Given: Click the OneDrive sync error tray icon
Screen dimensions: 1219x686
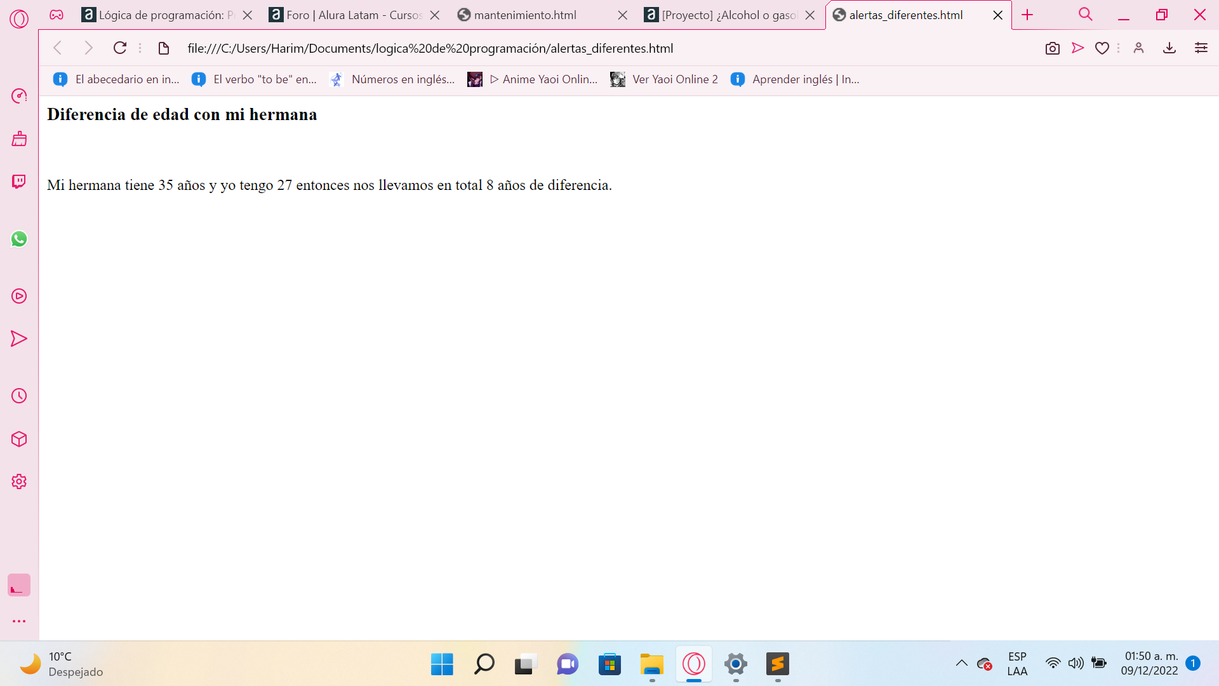Looking at the screenshot, I should tap(985, 664).
